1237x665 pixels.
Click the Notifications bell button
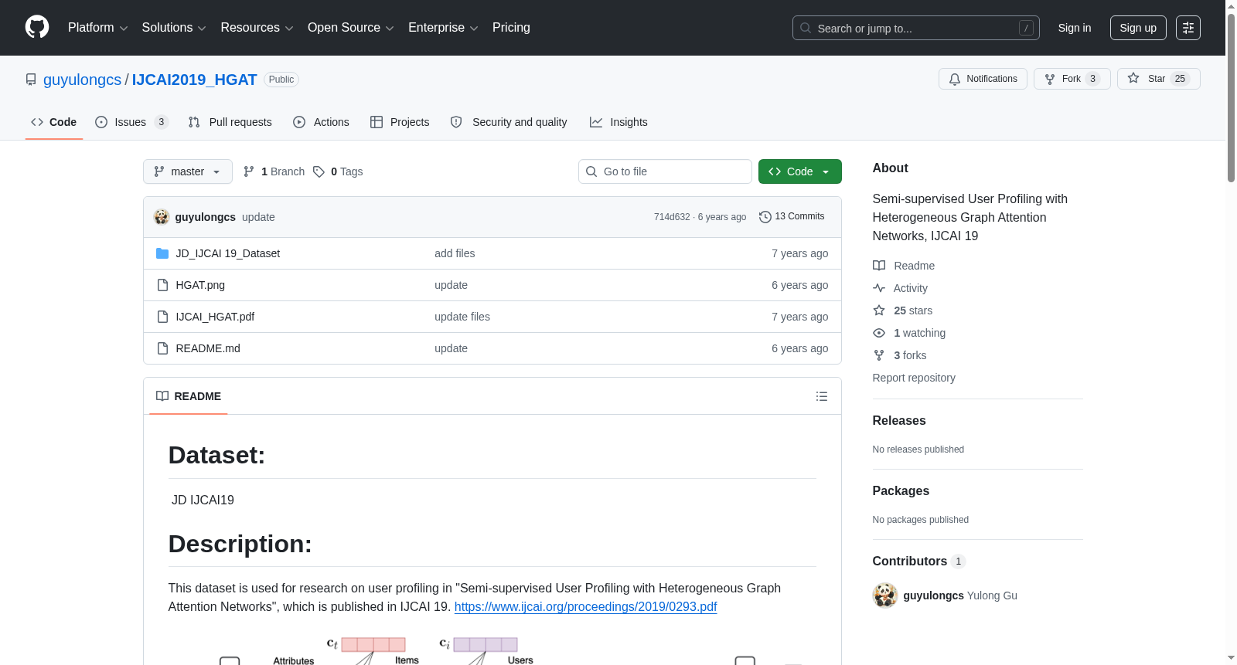(983, 79)
